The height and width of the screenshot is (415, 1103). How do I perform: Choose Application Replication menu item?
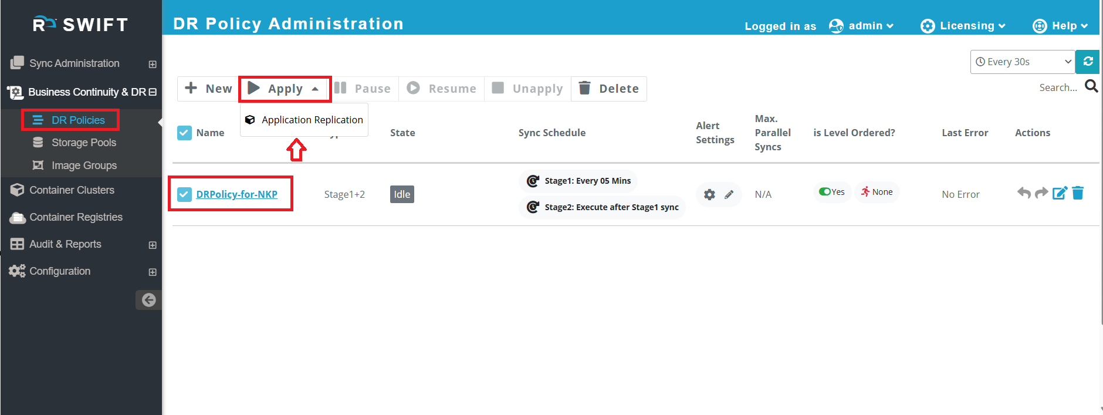[x=304, y=120]
